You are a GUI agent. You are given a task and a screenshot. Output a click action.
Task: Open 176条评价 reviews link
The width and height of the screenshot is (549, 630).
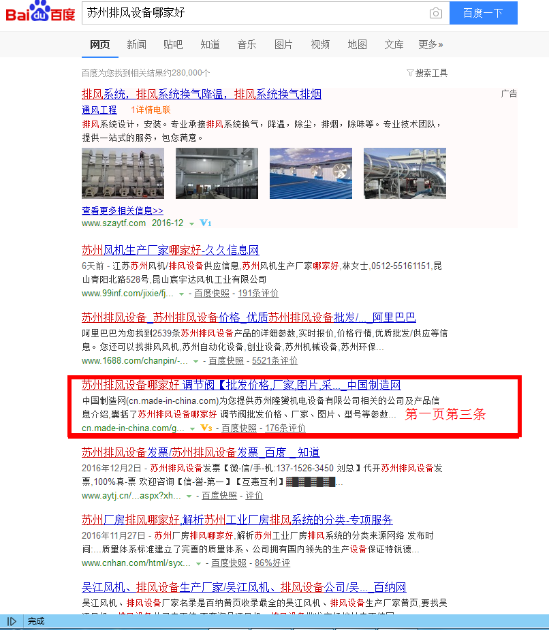click(285, 428)
